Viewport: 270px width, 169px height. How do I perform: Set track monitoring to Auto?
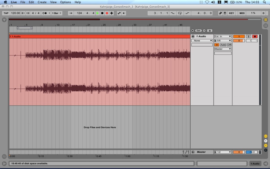(x=223, y=45)
